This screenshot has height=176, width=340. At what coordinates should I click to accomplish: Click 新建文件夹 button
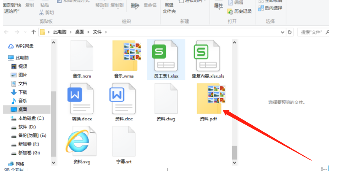tap(169, 8)
